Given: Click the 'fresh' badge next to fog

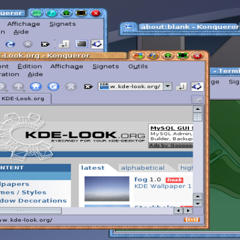Looking at the screenshot, I should click(x=174, y=180).
